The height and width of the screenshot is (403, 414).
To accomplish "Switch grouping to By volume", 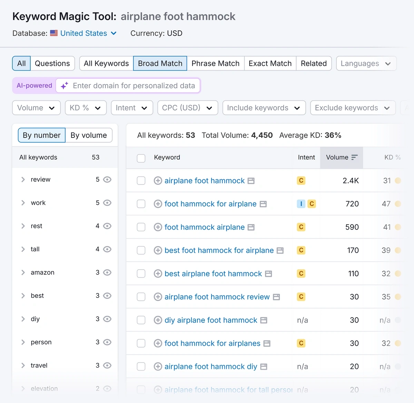I will click(89, 135).
